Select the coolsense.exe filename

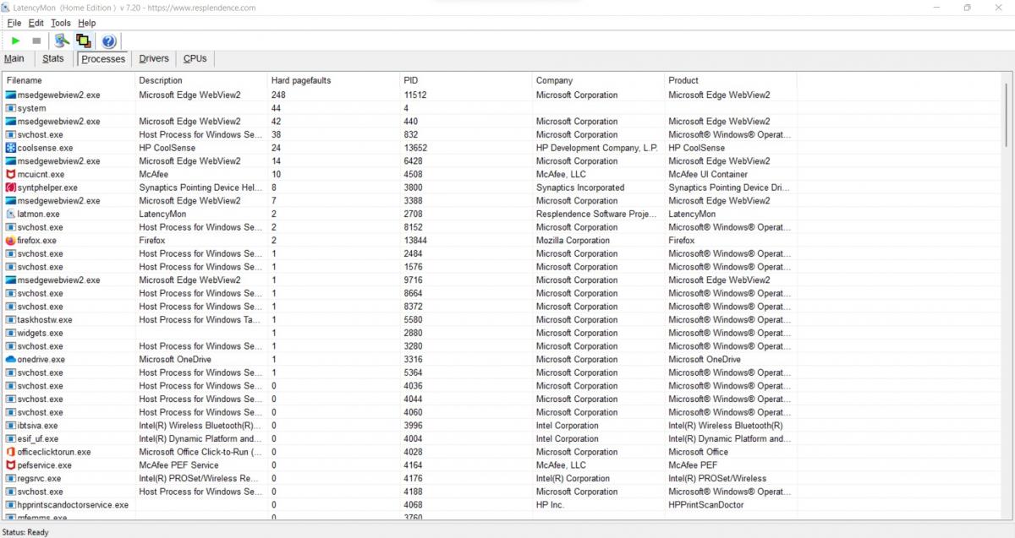click(45, 148)
